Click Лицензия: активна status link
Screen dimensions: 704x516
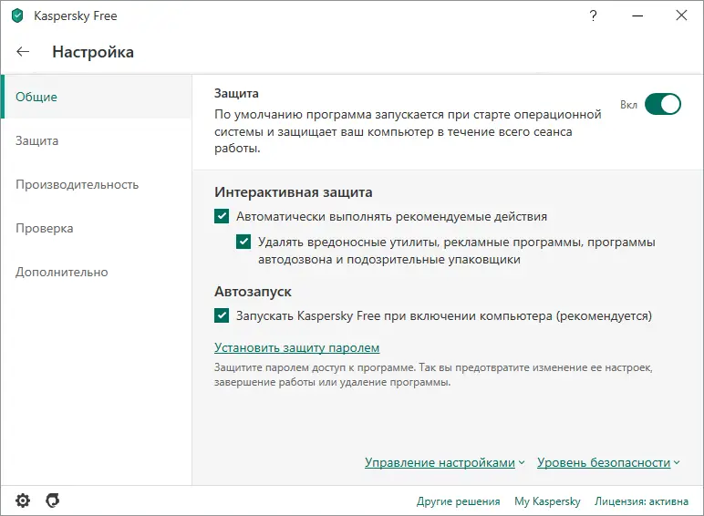pyautogui.click(x=641, y=501)
